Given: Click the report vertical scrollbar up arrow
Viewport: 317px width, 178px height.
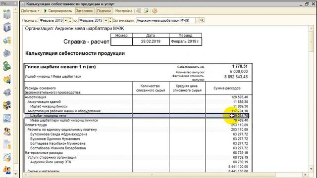Looking at the screenshot, I should click(312, 29).
